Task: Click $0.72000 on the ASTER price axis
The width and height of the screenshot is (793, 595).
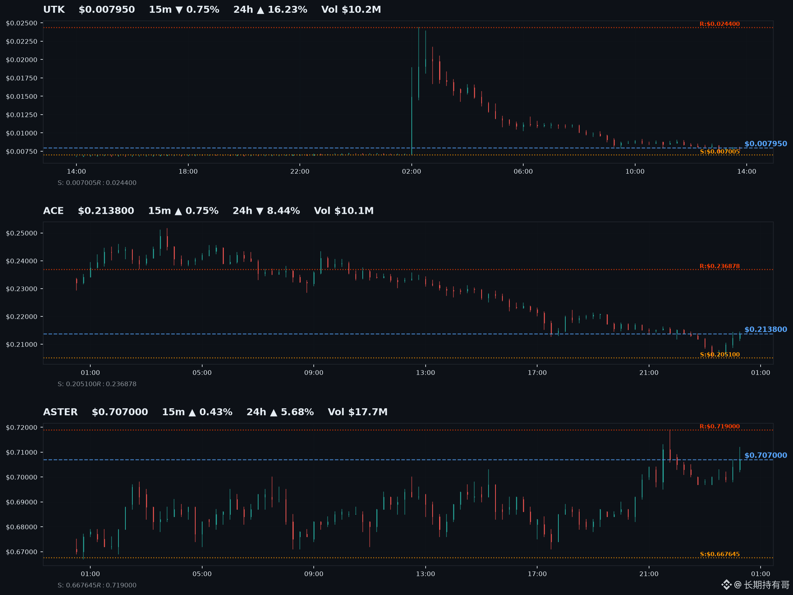Action: (22, 428)
